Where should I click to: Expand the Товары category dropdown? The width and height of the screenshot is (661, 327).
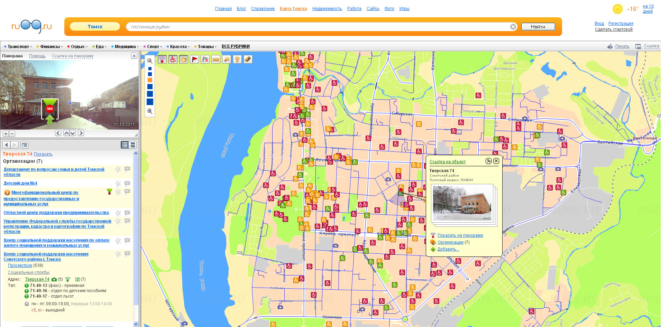pos(205,46)
